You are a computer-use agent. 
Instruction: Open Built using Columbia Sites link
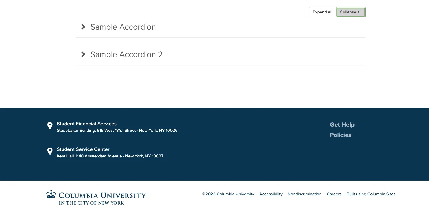[371, 194]
